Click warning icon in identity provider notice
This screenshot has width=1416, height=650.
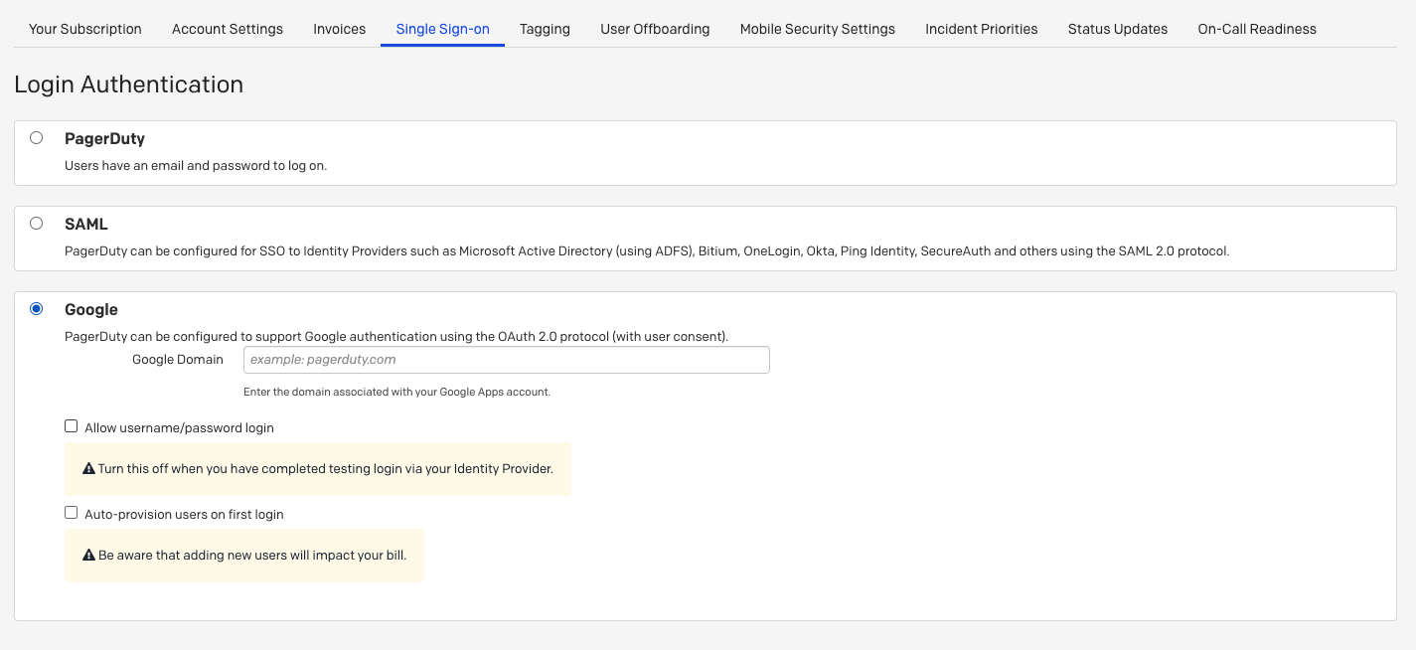(x=89, y=469)
